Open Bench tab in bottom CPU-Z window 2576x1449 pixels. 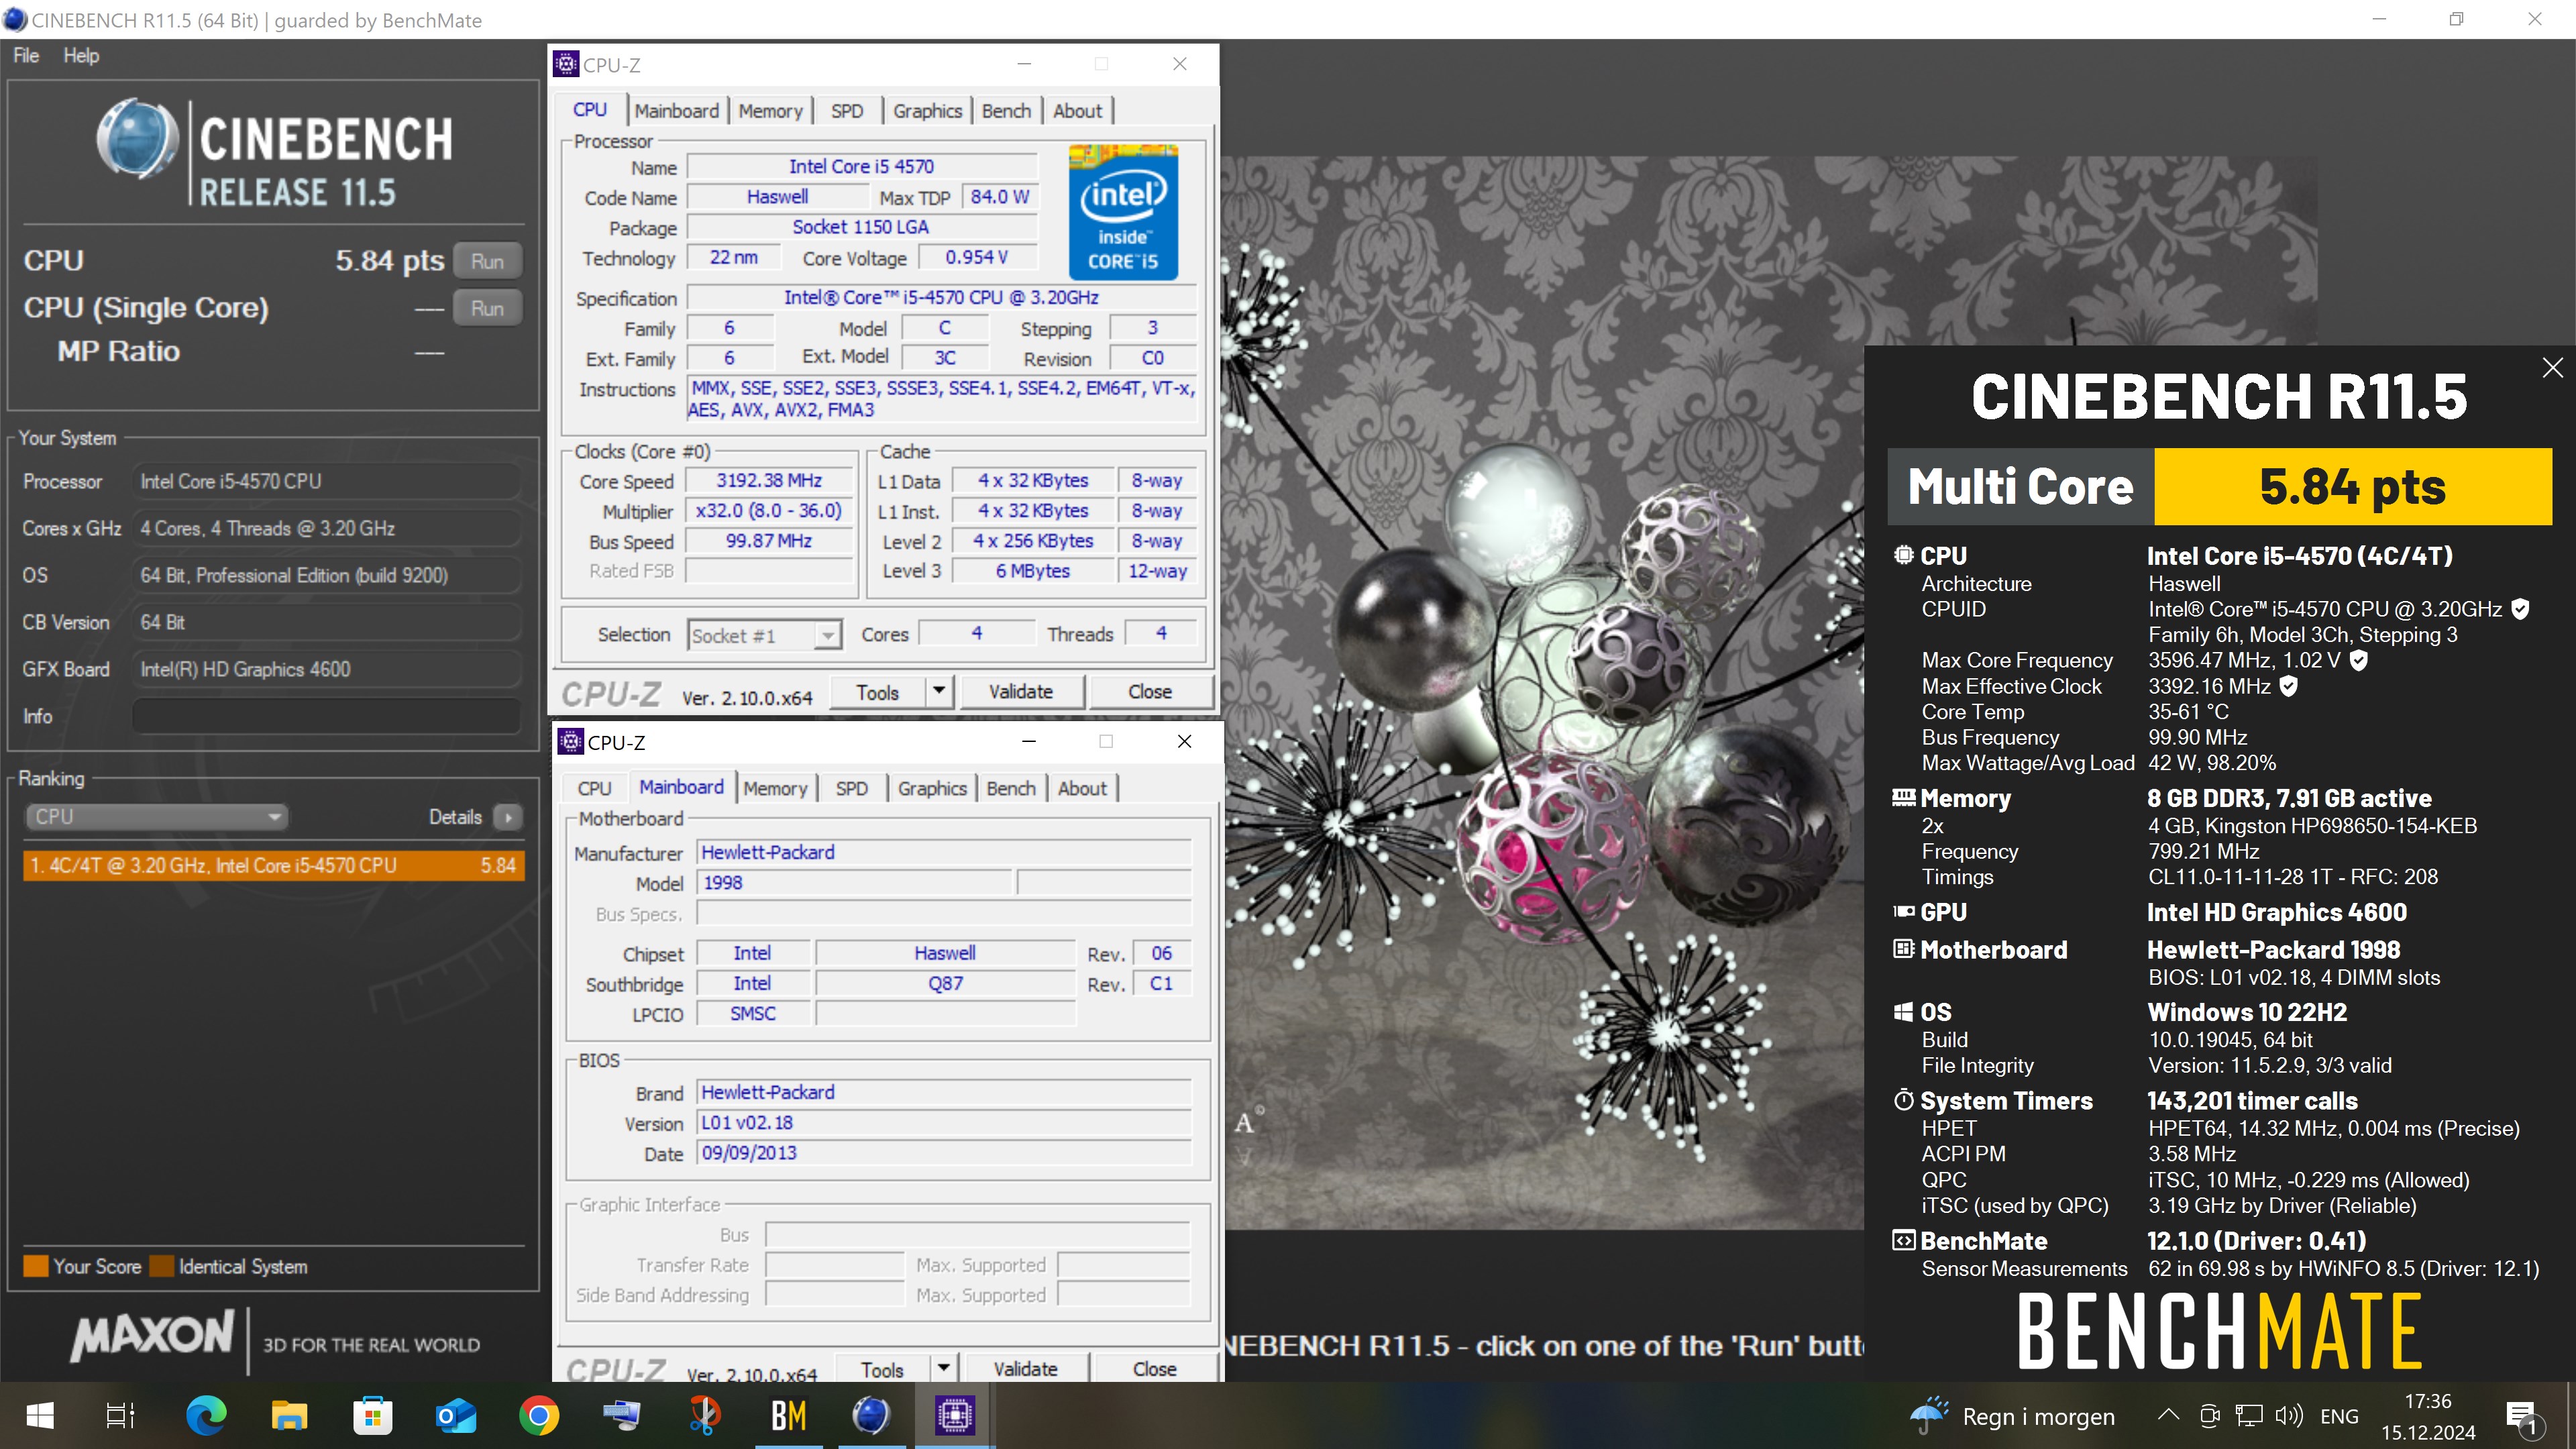1011,789
